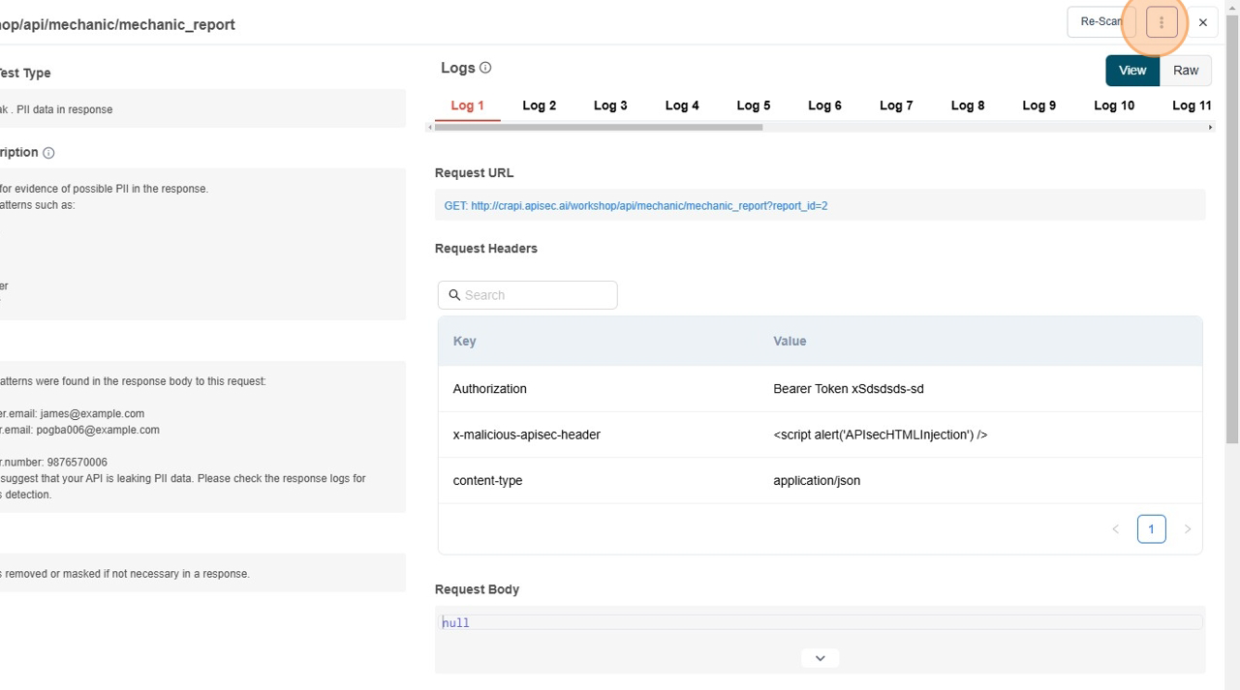The image size is (1240, 690).
Task: Click the horizontal log tabs scrollbar
Action: [598, 127]
